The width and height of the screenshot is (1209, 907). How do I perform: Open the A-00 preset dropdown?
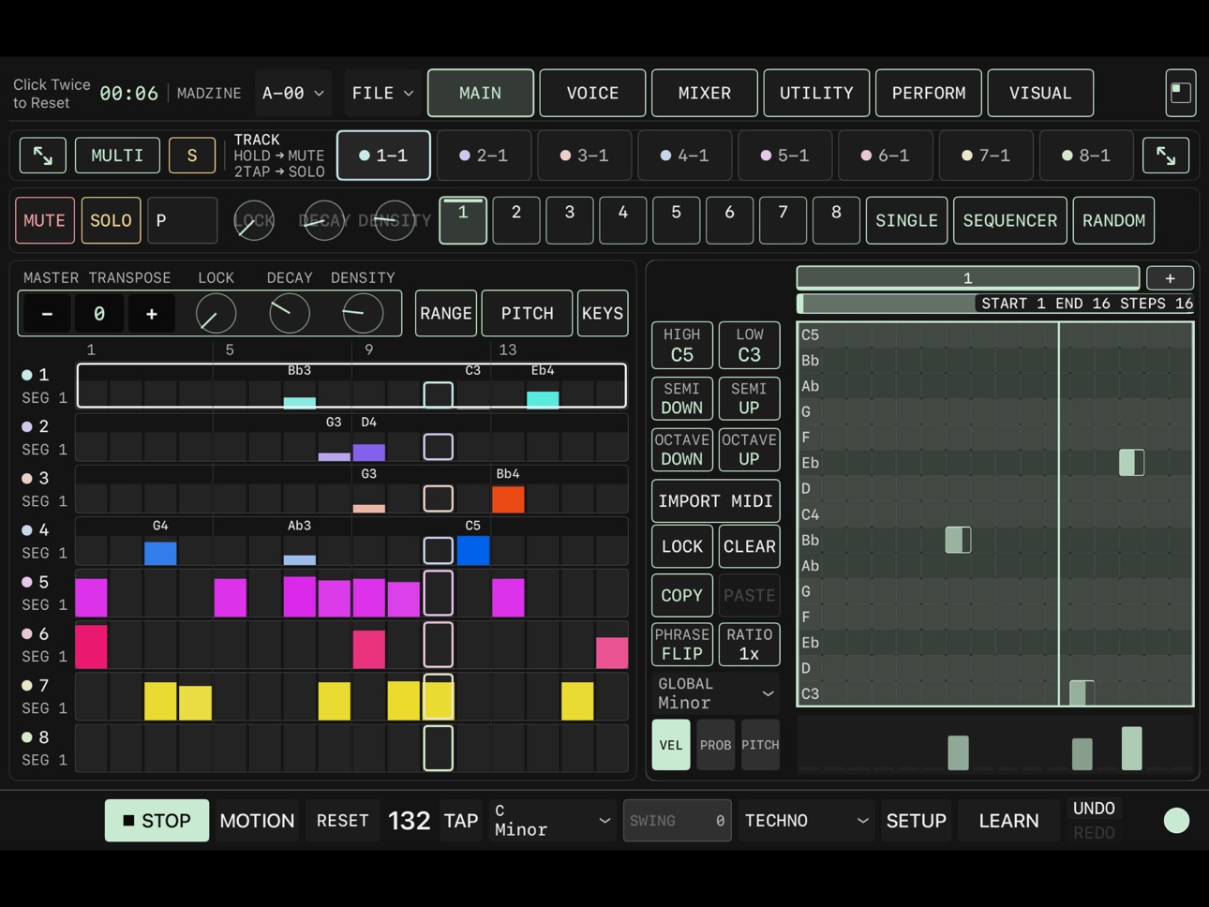click(x=293, y=93)
